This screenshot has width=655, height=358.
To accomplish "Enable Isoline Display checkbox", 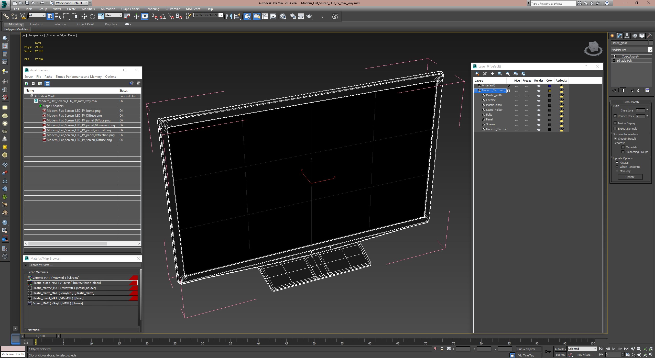I will (x=616, y=123).
